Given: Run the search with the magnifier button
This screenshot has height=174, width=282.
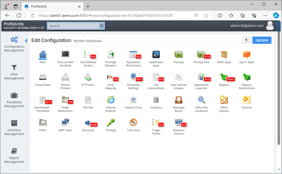Looking at the screenshot, I should click(102, 26).
